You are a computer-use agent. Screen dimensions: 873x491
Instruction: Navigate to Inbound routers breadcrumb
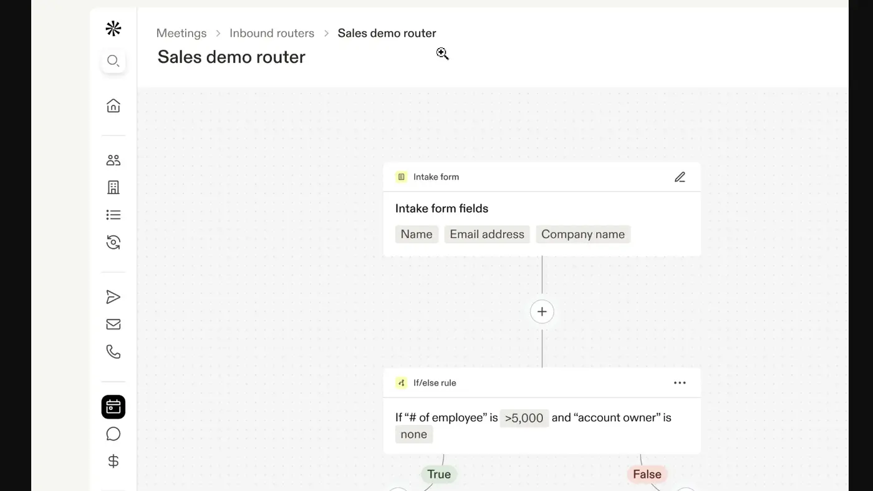[x=272, y=33]
